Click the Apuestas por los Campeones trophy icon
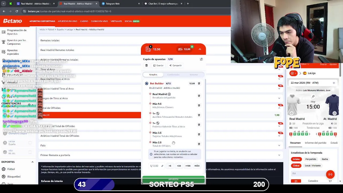Screen dimensions: 343x193 coord(3,42)
